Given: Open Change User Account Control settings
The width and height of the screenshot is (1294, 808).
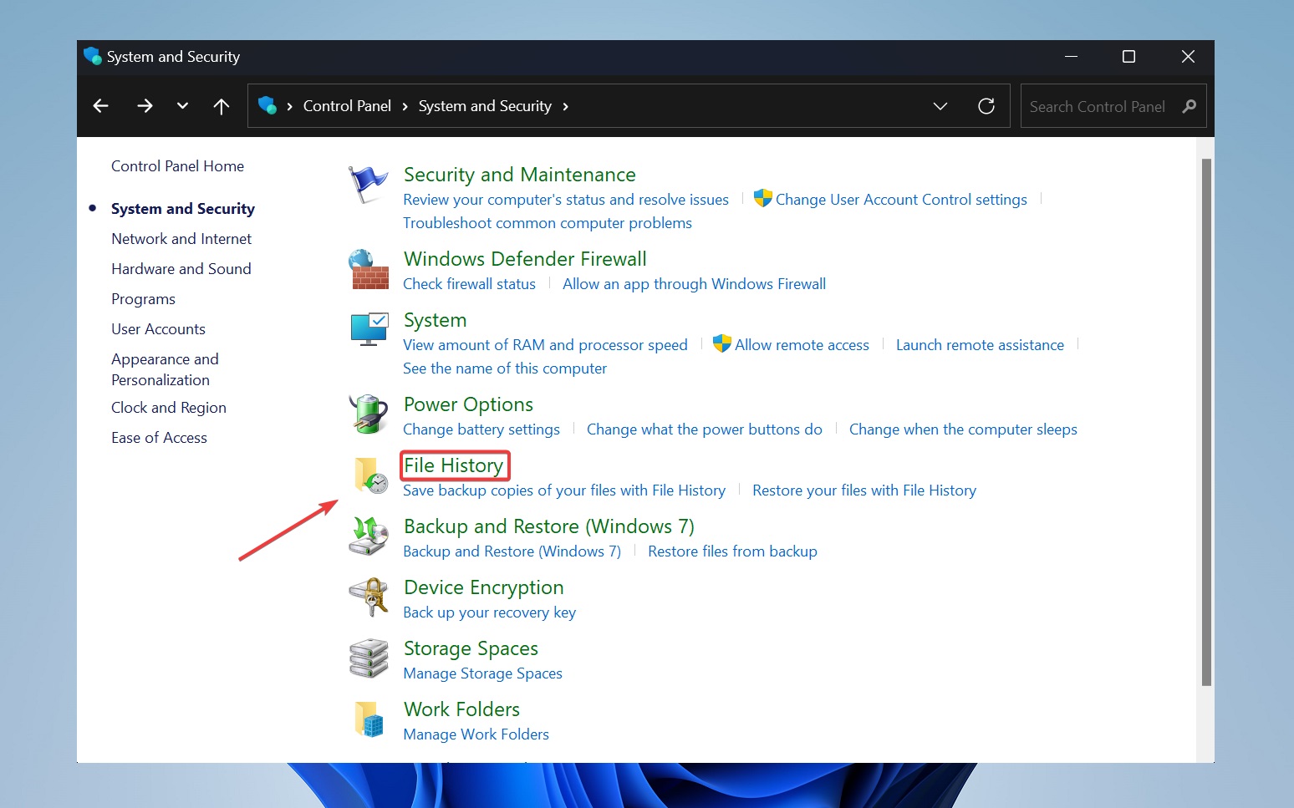Looking at the screenshot, I should 901,200.
